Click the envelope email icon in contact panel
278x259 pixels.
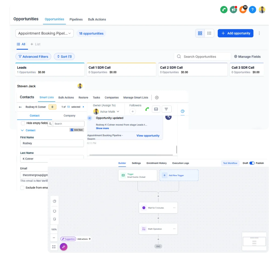(x=156, y=109)
